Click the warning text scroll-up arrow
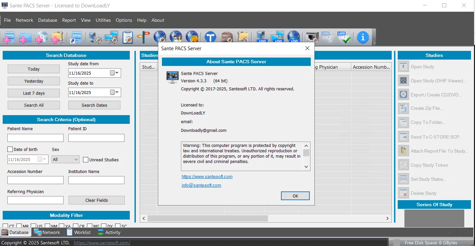 (306, 146)
